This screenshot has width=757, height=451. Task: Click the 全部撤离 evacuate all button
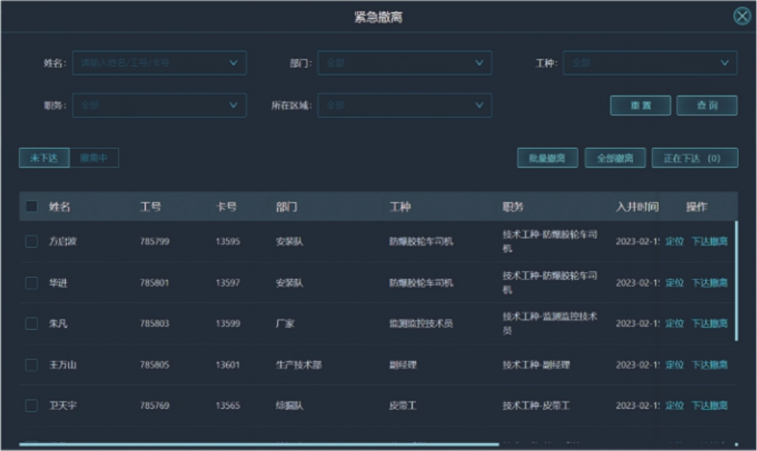pos(615,158)
